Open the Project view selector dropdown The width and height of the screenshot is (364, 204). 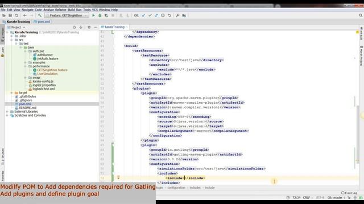[x=16, y=27]
